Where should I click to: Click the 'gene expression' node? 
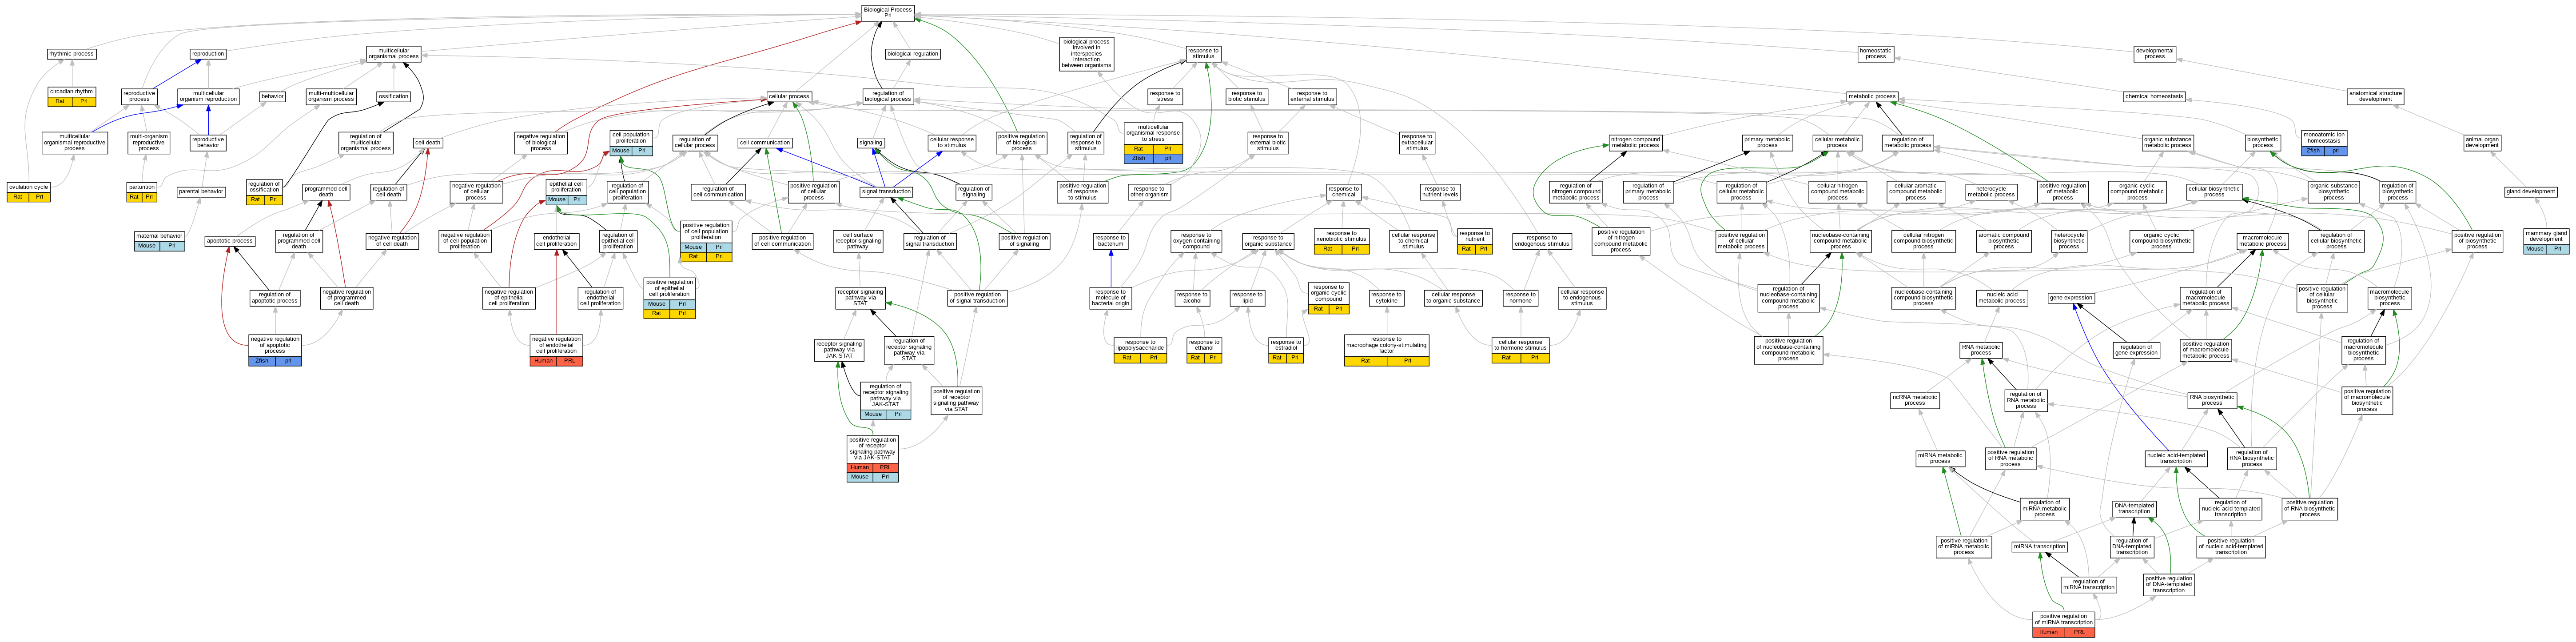tap(2071, 298)
